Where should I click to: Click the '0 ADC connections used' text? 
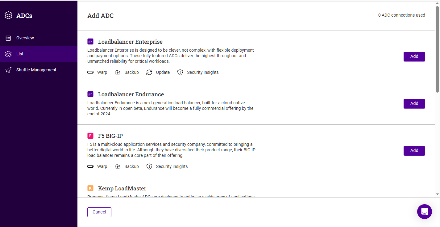pos(402,15)
